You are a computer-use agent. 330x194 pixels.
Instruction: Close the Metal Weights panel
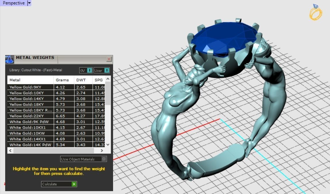109,59
